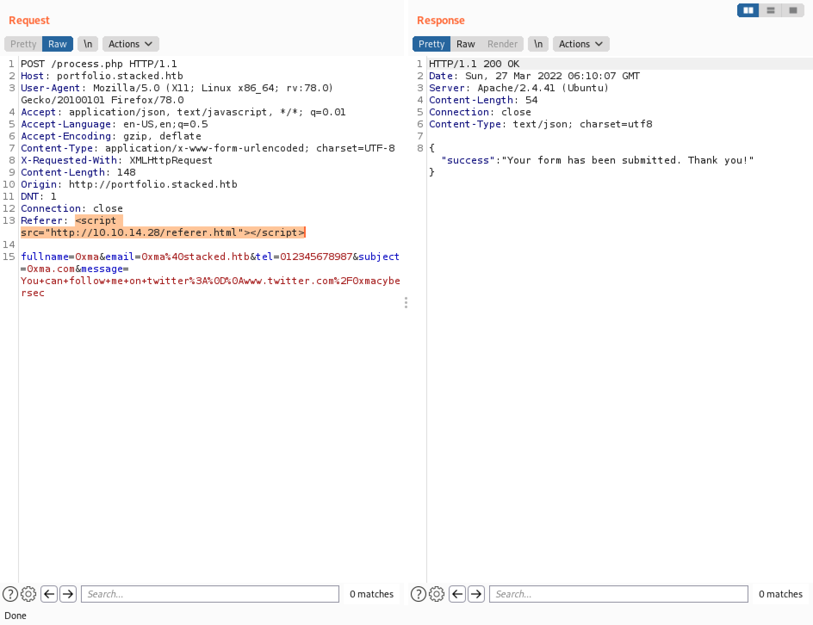
Task: Click the POST /process.php request line
Action: [x=99, y=64]
